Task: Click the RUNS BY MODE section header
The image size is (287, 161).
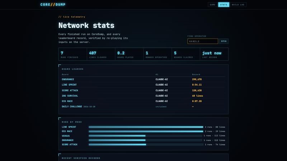Action: tap(72, 122)
